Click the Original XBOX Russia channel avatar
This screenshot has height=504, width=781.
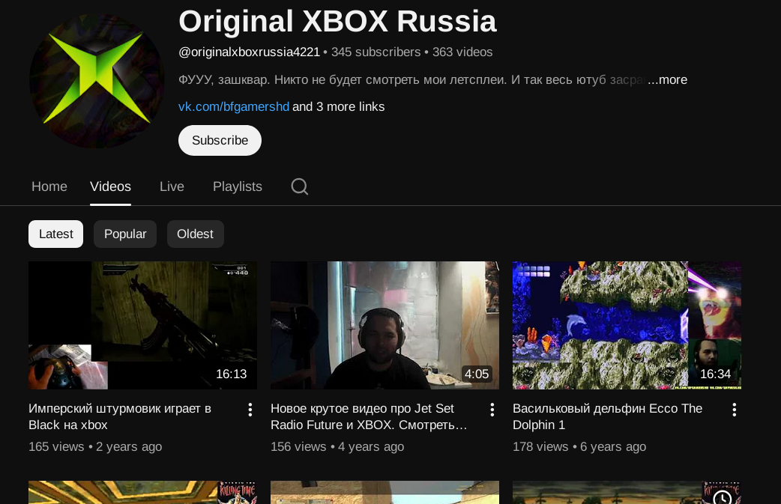click(97, 81)
